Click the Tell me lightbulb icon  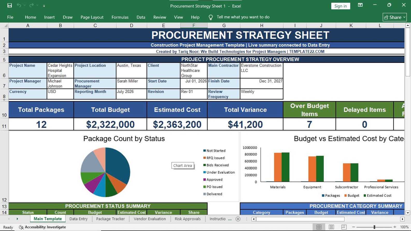211,17
